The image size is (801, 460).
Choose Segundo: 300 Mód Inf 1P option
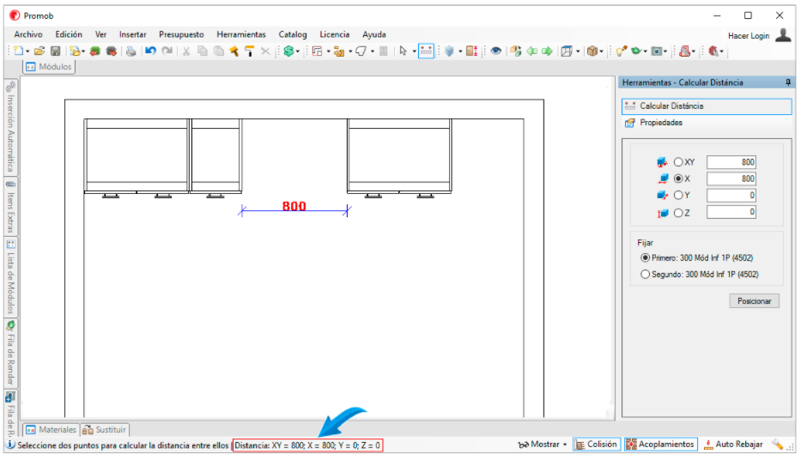click(x=700, y=274)
